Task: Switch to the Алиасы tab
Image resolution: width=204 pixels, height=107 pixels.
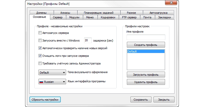Action: pyautogui.click(x=65, y=12)
